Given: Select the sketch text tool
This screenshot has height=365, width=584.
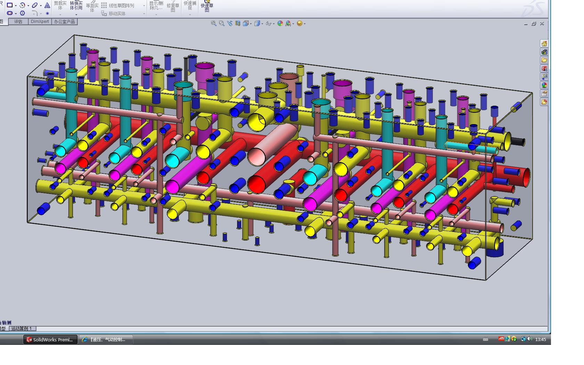Looking at the screenshot, I should coord(47,5).
